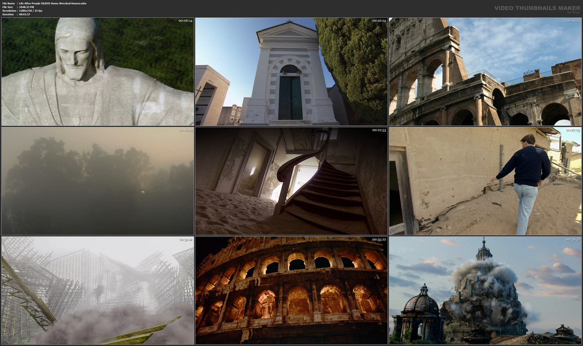Click the duration value '00:41:37'
This screenshot has width=583, height=346.
[25, 14]
